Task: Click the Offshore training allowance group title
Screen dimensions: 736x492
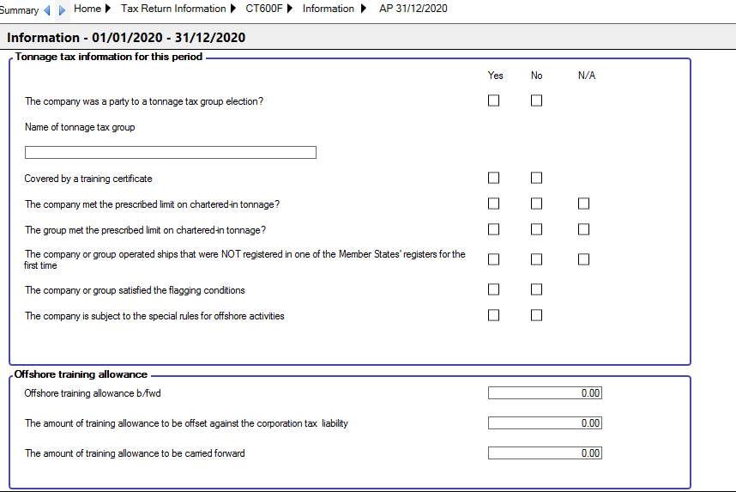Action: tap(81, 374)
